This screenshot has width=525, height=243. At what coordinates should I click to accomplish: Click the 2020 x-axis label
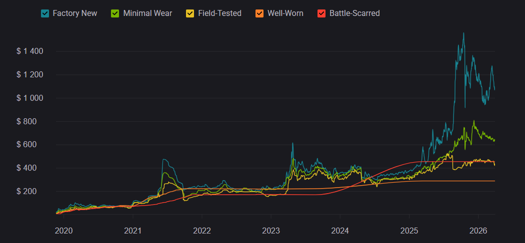click(63, 231)
